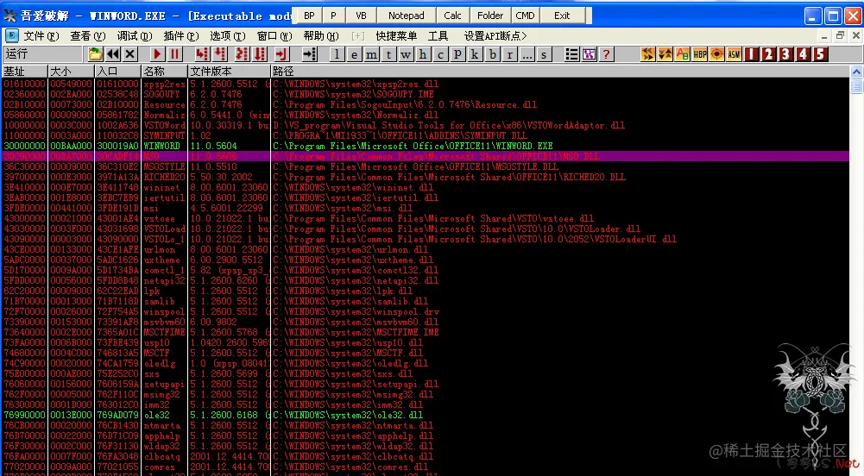This screenshot has height=476, width=864.
Task: Click the red number 5 icon
Action: [x=821, y=54]
